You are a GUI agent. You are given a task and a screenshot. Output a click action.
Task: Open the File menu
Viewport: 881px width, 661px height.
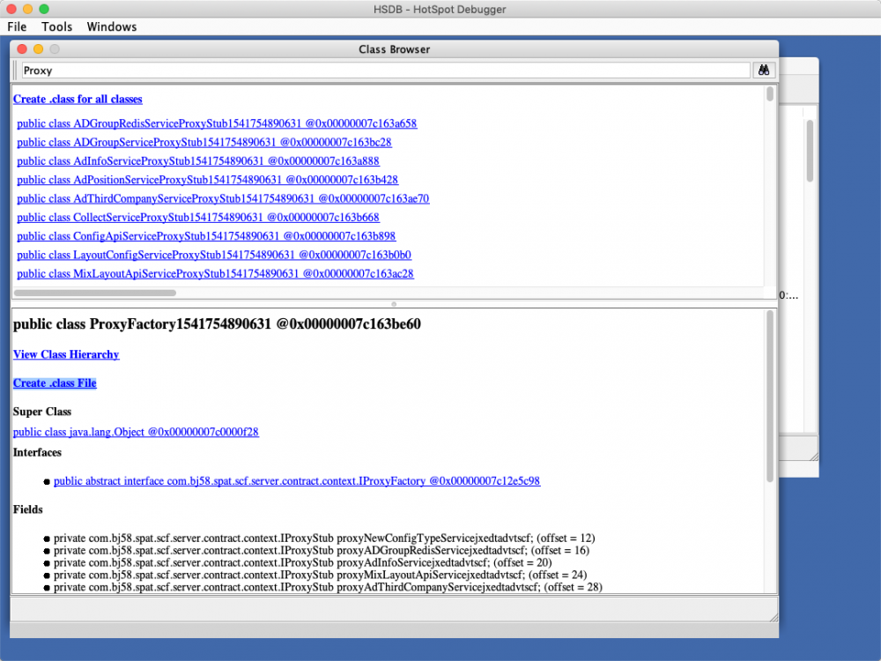(17, 26)
